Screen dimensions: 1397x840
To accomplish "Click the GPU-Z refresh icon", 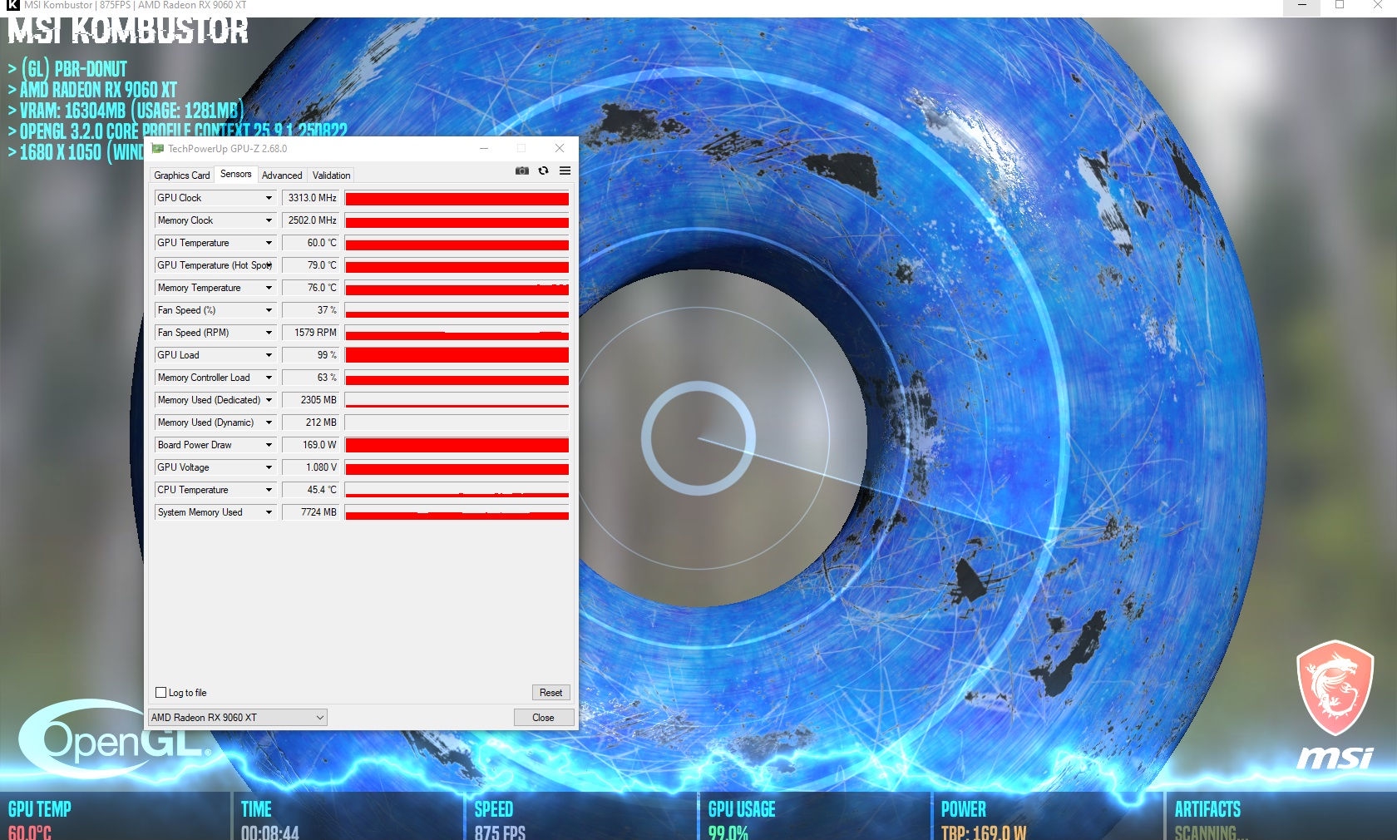I will click(543, 170).
